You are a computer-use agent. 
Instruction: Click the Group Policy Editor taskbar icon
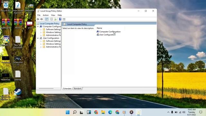[x=138, y=112]
